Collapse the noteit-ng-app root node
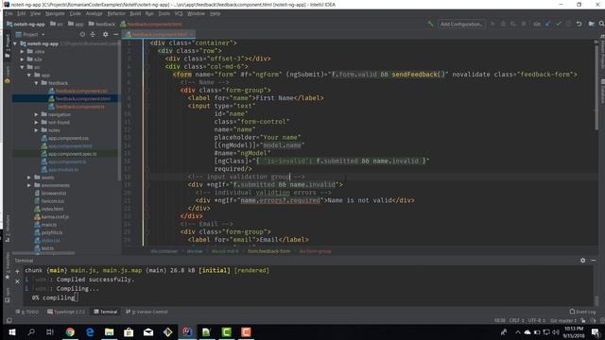The image size is (605, 340). (15, 44)
